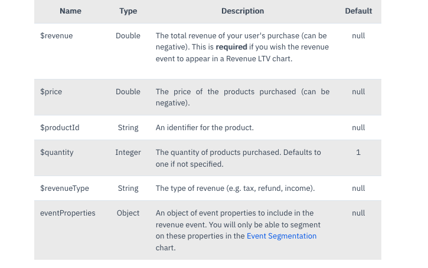The height and width of the screenshot is (268, 428).
Task: Click the Integer type cell
Action: pyautogui.click(x=128, y=153)
